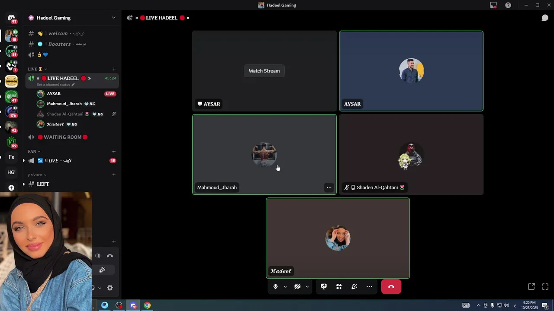This screenshot has height=311, width=554.
Task: Open more options on Mahmoud_Jbarah tile
Action: tap(329, 187)
